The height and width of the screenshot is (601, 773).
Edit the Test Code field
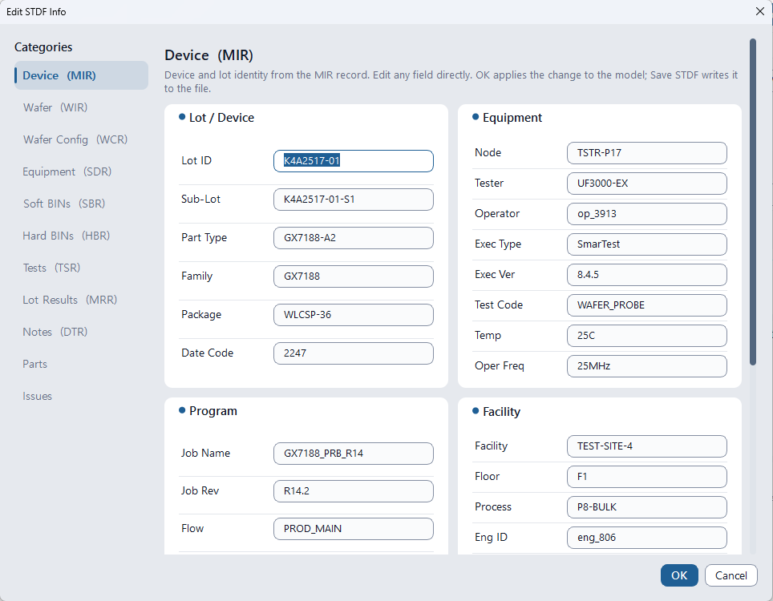point(647,305)
